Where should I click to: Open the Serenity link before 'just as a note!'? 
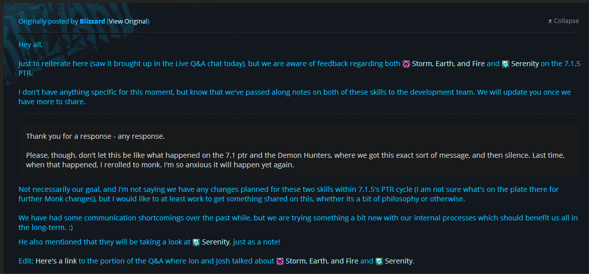pos(216,242)
